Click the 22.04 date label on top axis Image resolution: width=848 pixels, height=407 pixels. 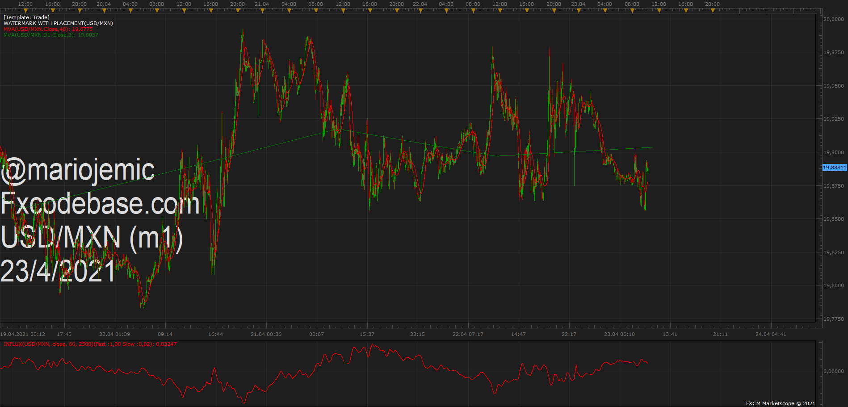[x=420, y=4]
